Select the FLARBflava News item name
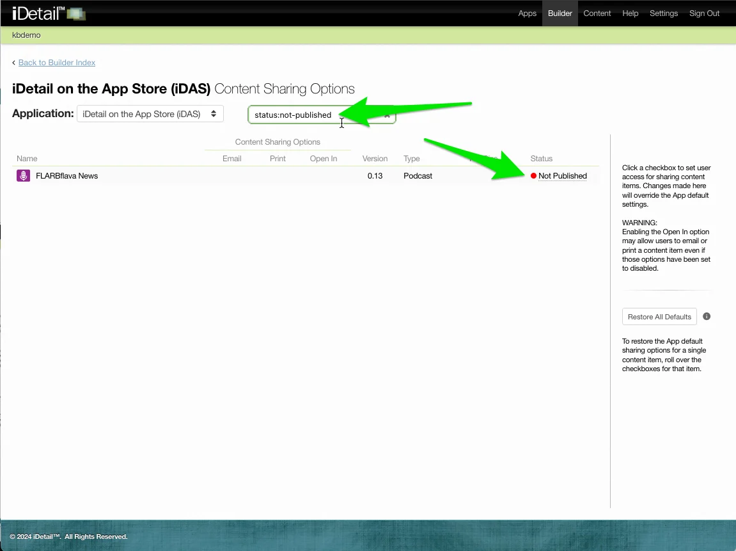Screen dimensions: 736x551 coord(67,176)
